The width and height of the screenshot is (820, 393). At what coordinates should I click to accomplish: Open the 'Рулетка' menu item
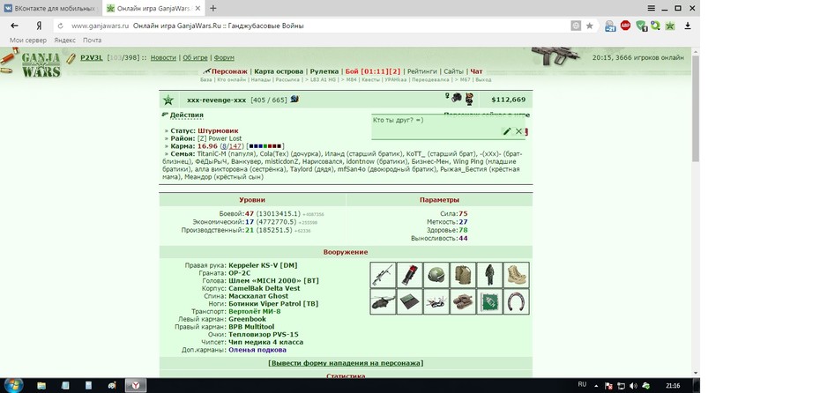[324, 71]
